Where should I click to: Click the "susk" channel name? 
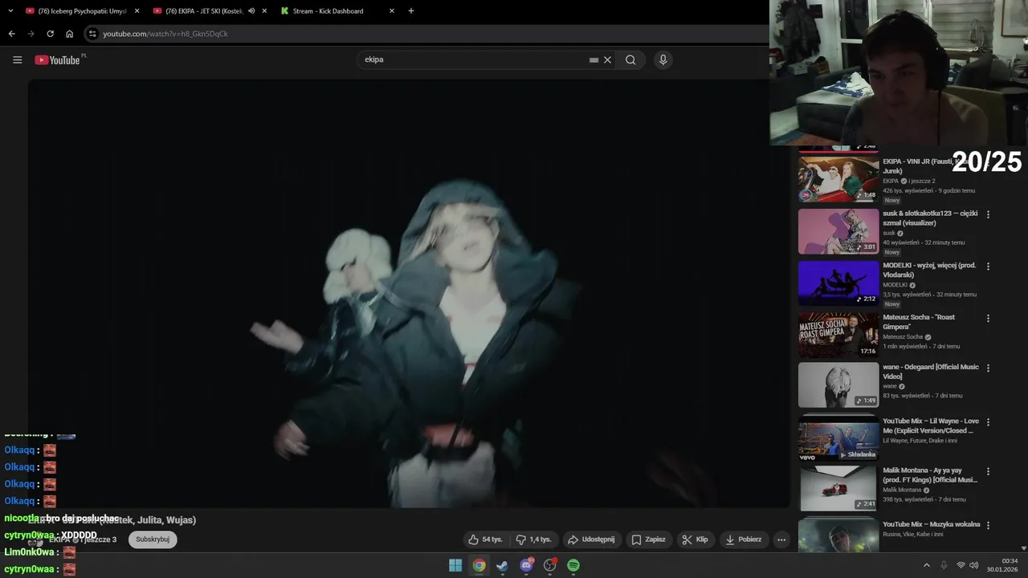[889, 233]
